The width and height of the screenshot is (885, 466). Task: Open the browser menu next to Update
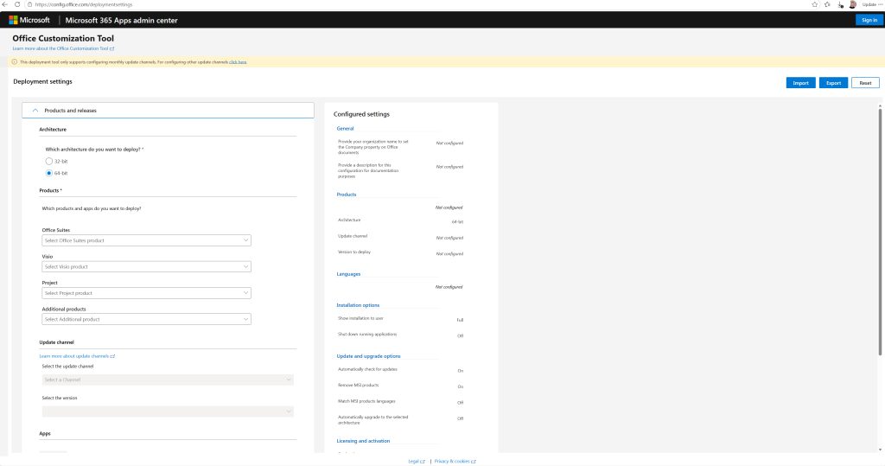tap(881, 4)
